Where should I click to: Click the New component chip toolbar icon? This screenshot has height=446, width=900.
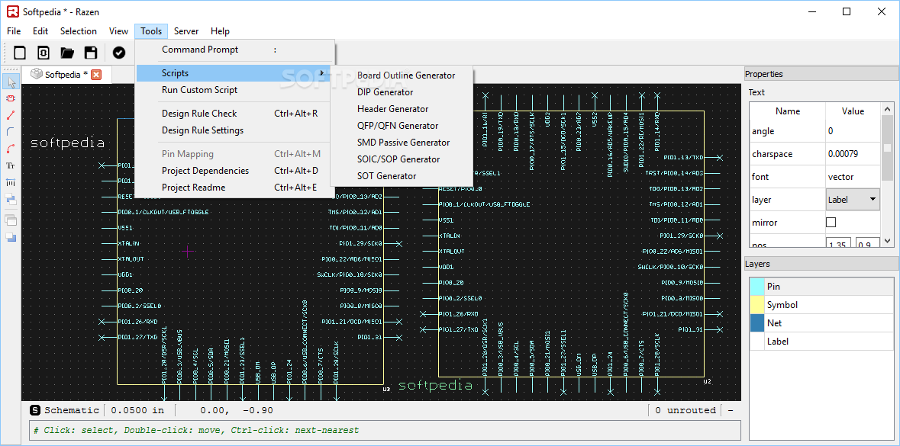[44, 53]
